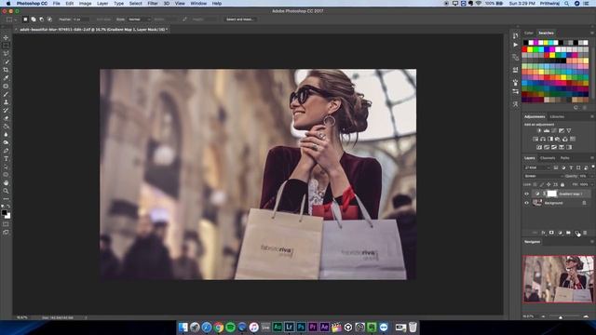Select the Spot Healing Brush tool
The width and height of the screenshot is (596, 335).
(6, 86)
